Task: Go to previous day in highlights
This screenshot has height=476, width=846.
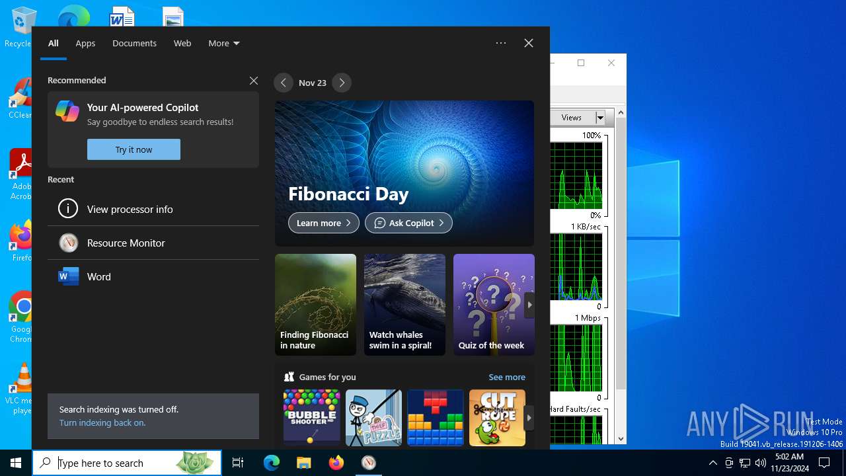Action: point(284,83)
